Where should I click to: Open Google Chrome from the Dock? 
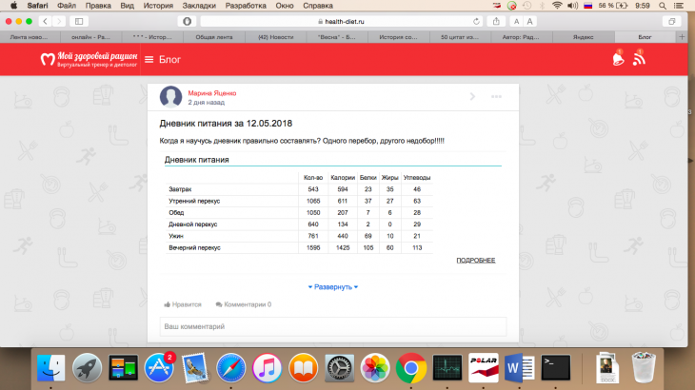[x=410, y=366]
